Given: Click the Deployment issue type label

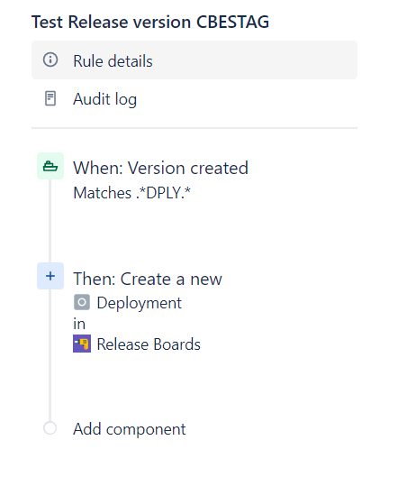Looking at the screenshot, I should pyautogui.click(x=140, y=303).
